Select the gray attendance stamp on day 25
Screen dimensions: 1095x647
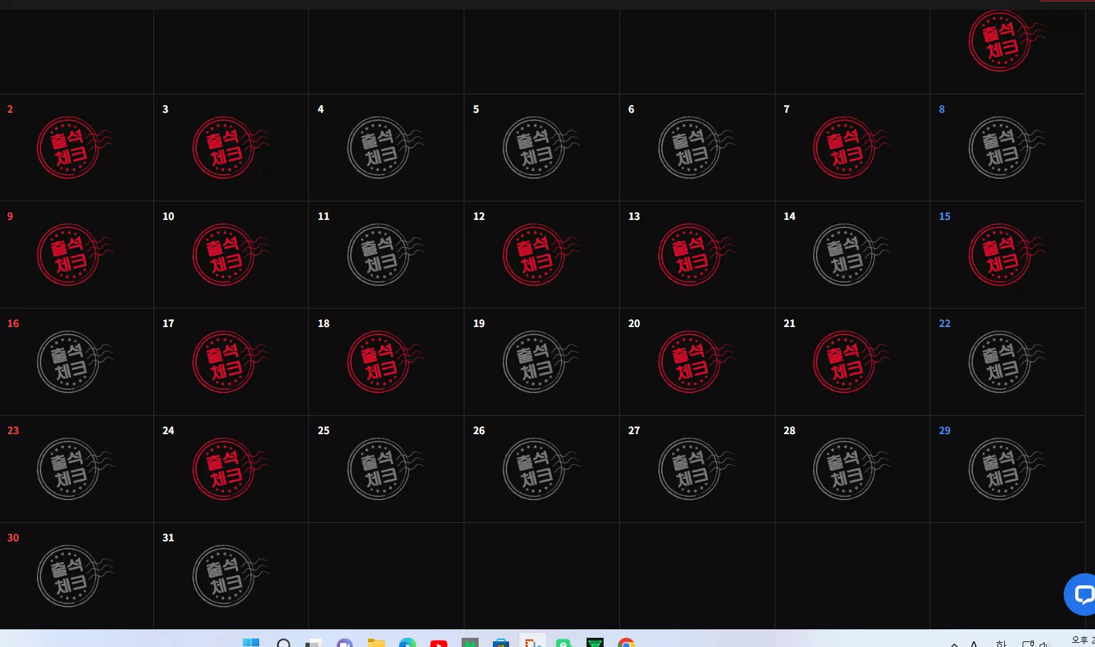coord(385,469)
